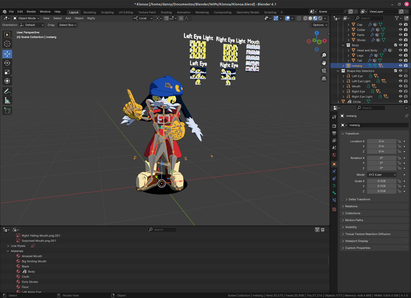Open the World properties tab
411x298 pixels.
coord(334,155)
